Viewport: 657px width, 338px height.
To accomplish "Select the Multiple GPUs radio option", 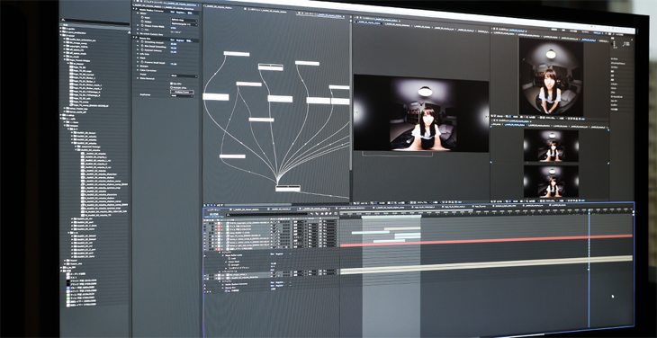I will click(171, 87).
